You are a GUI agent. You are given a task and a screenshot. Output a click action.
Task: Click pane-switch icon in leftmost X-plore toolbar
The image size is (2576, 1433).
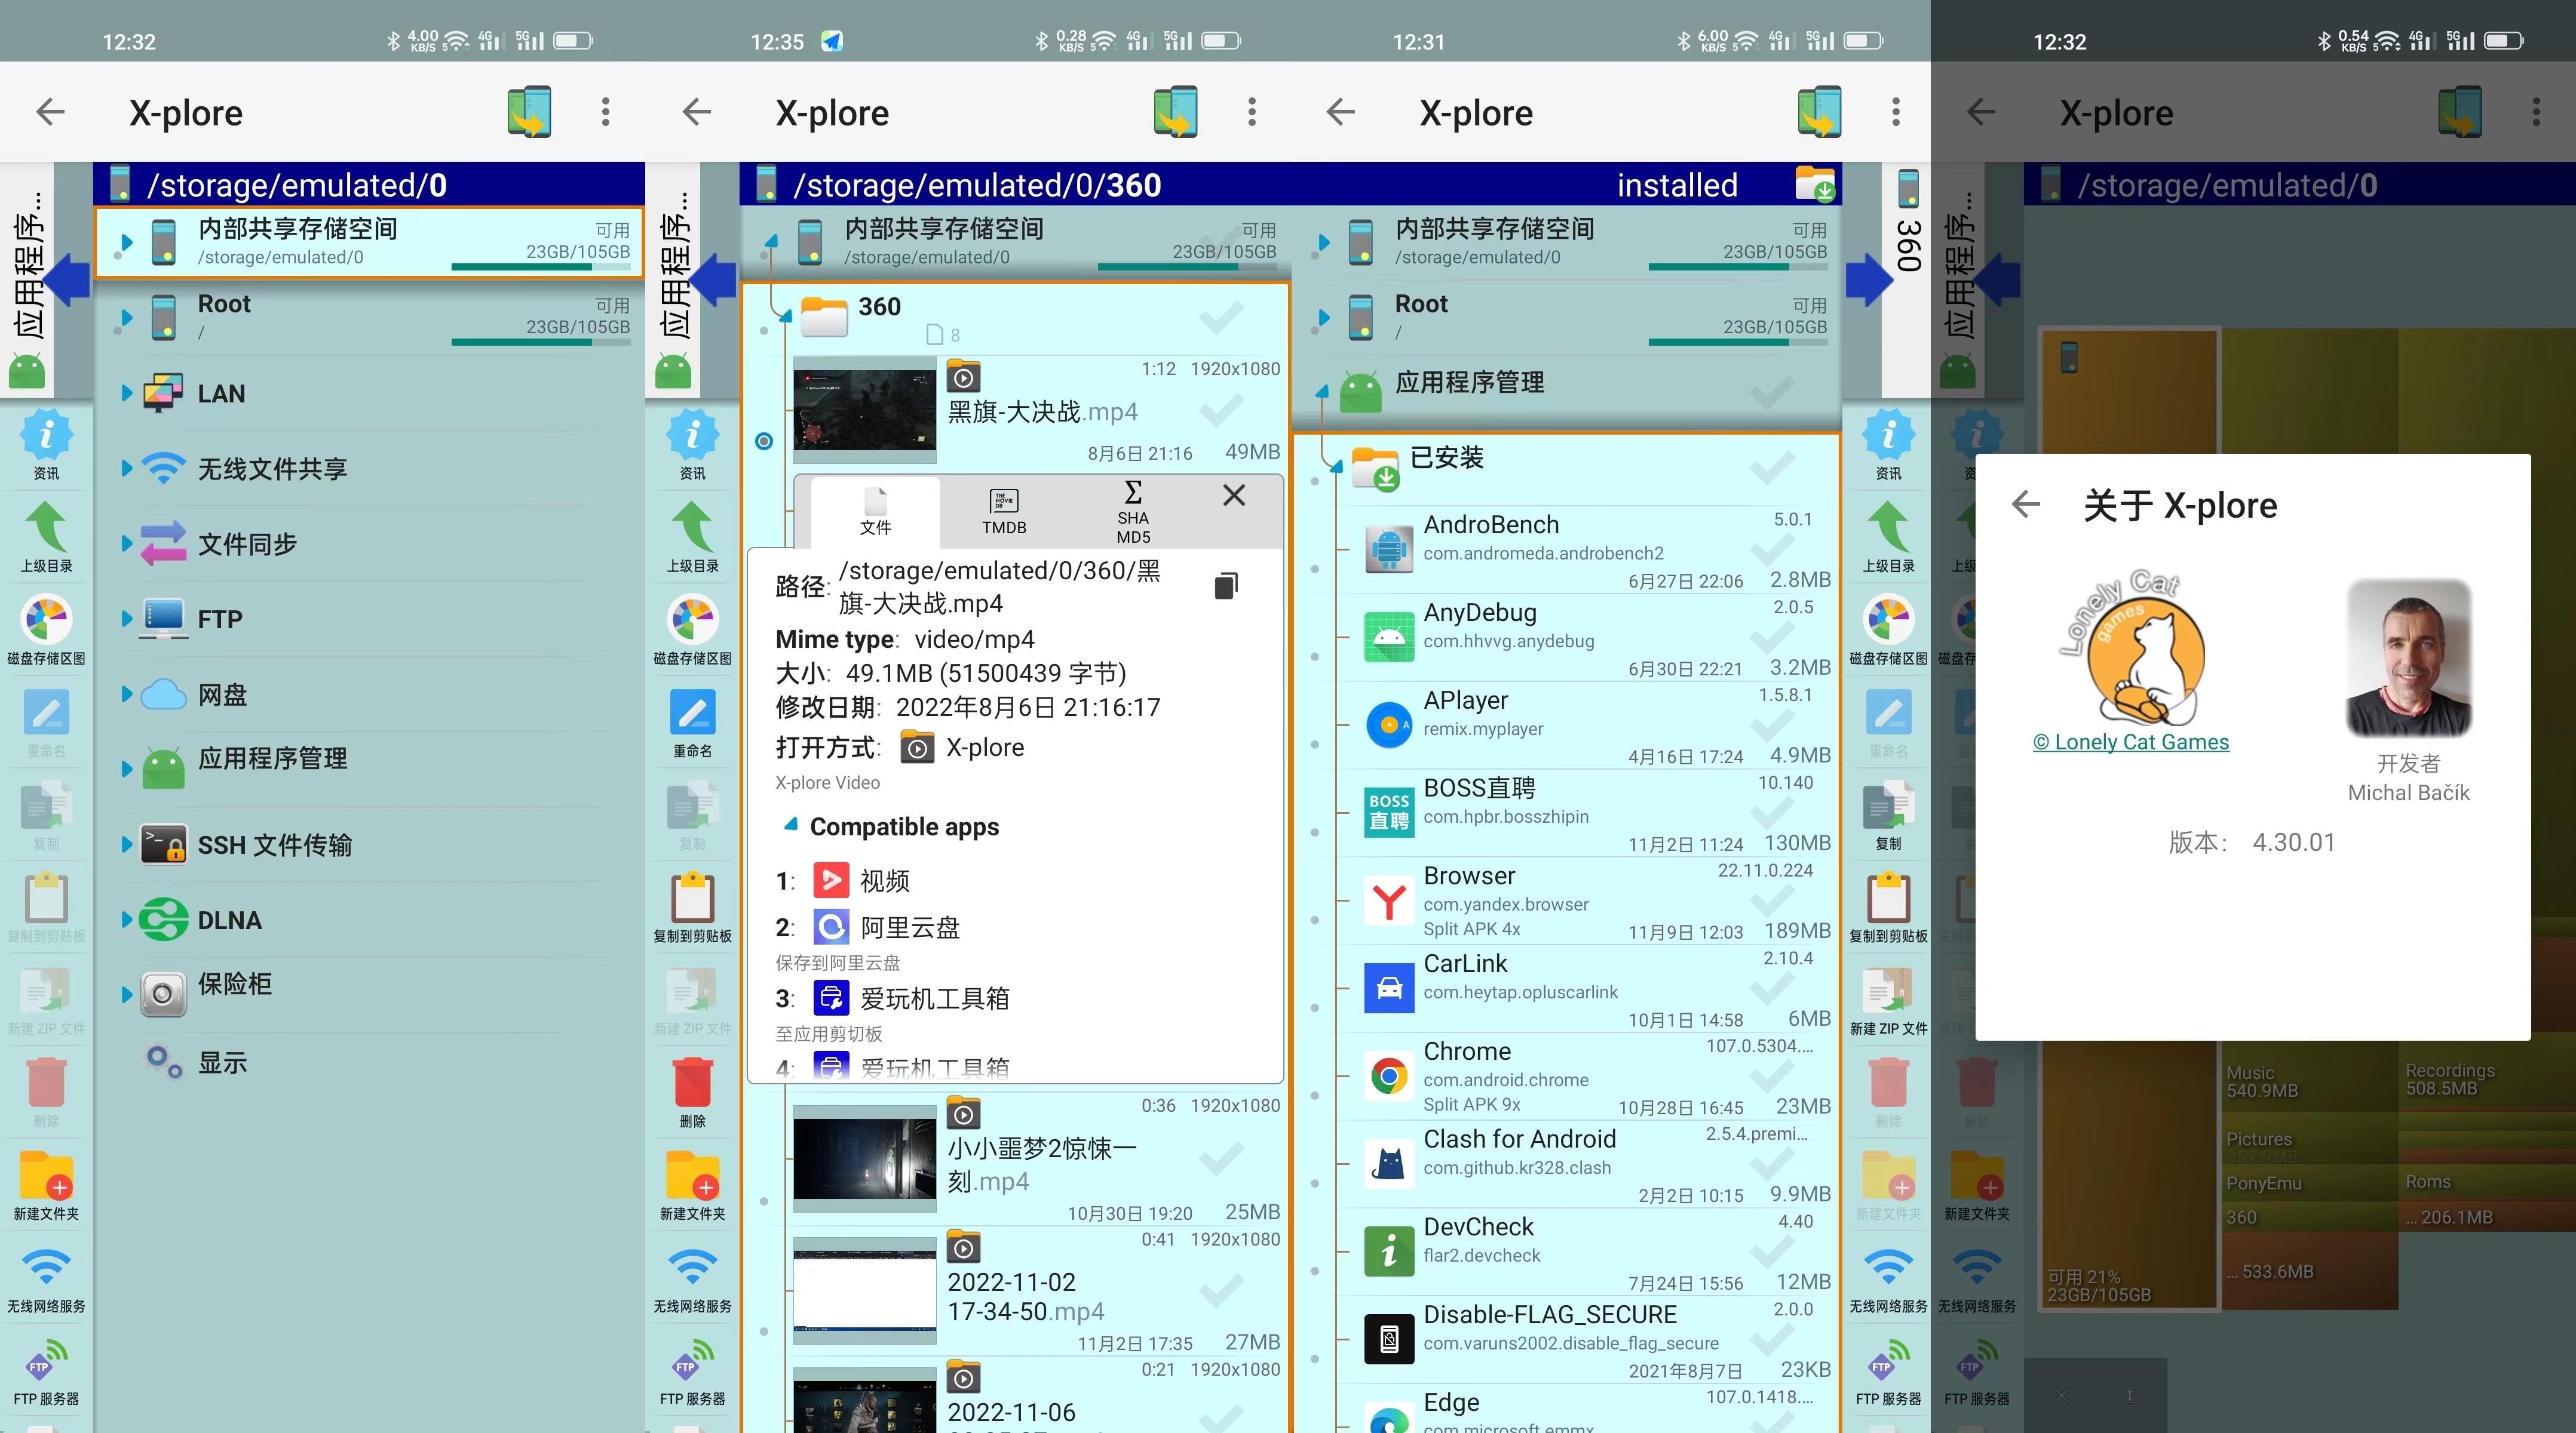coord(529,112)
